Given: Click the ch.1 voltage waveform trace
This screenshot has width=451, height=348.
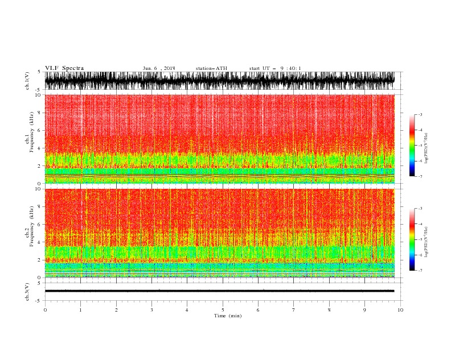Looking at the screenshot, I should 219,81.
